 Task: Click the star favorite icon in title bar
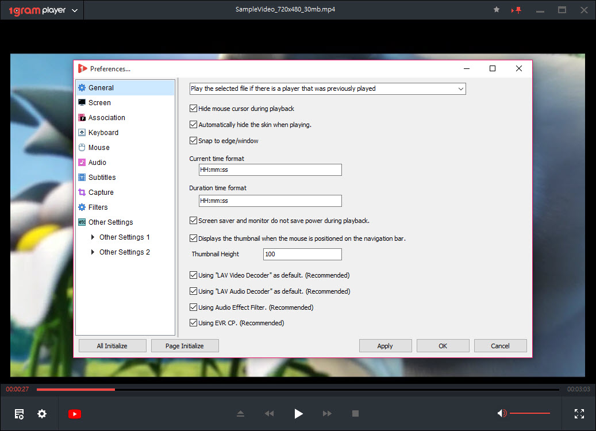tap(497, 10)
